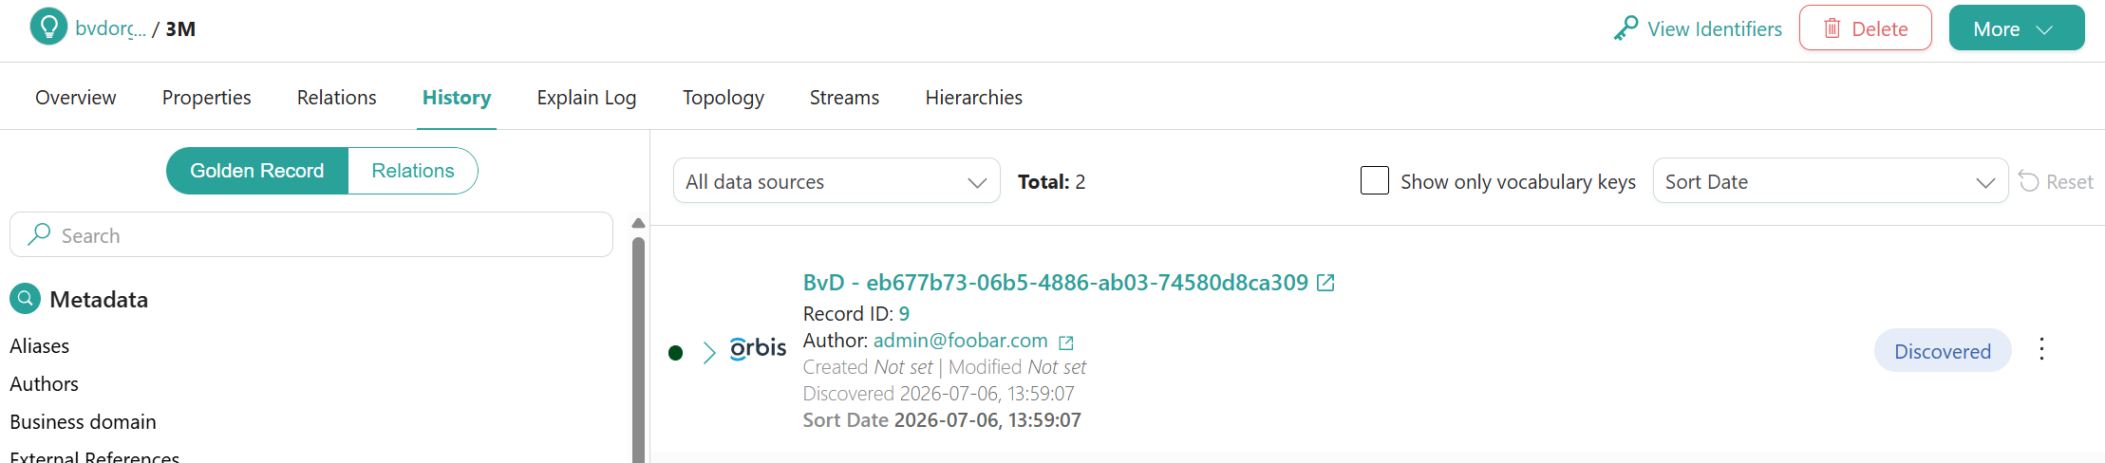Click the metadata Search input field

(x=311, y=234)
